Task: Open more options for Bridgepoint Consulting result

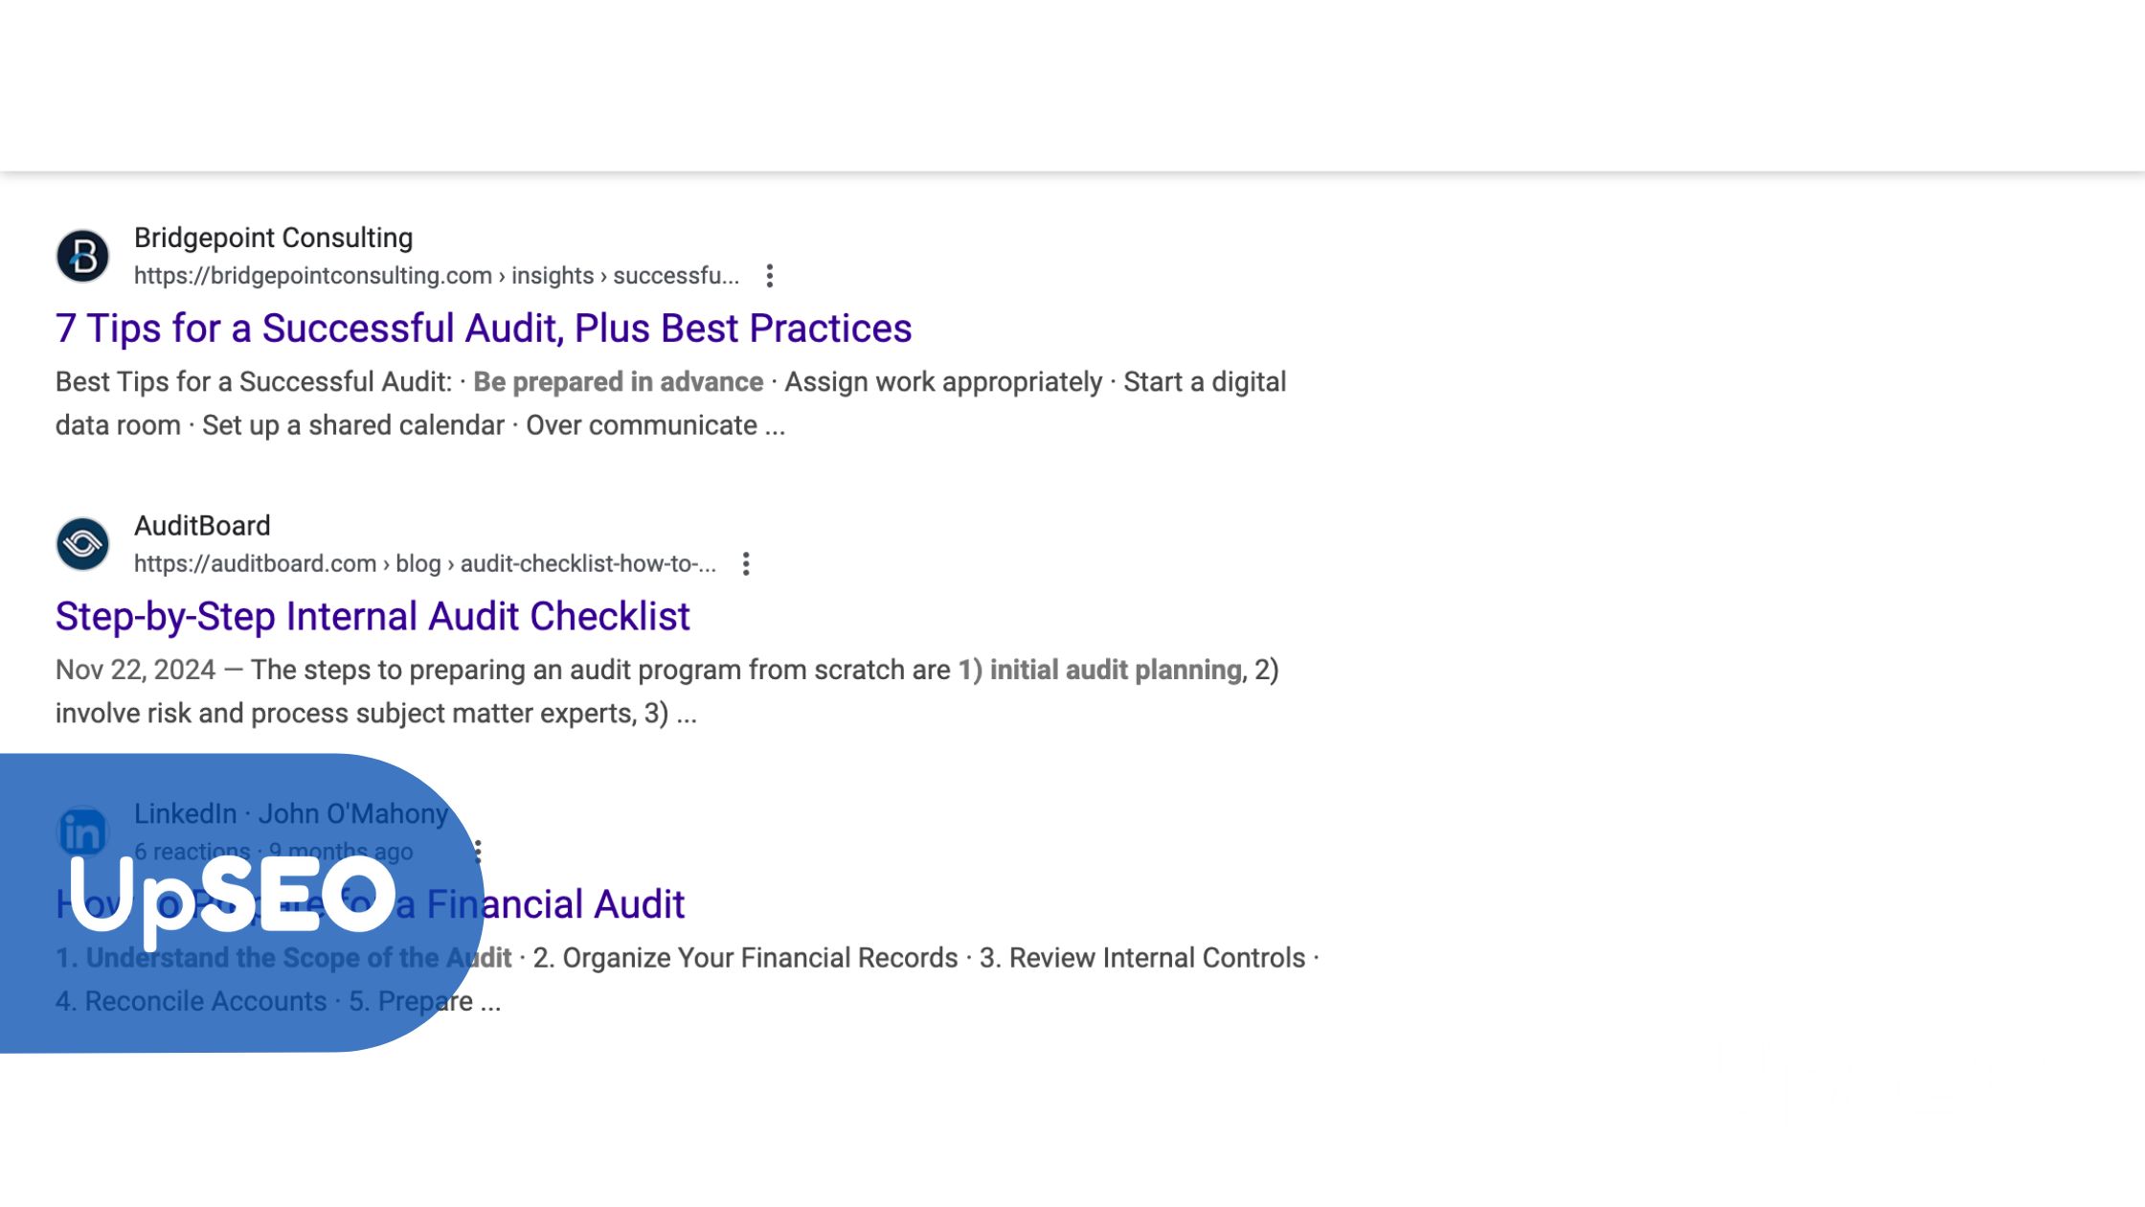Action: click(770, 276)
